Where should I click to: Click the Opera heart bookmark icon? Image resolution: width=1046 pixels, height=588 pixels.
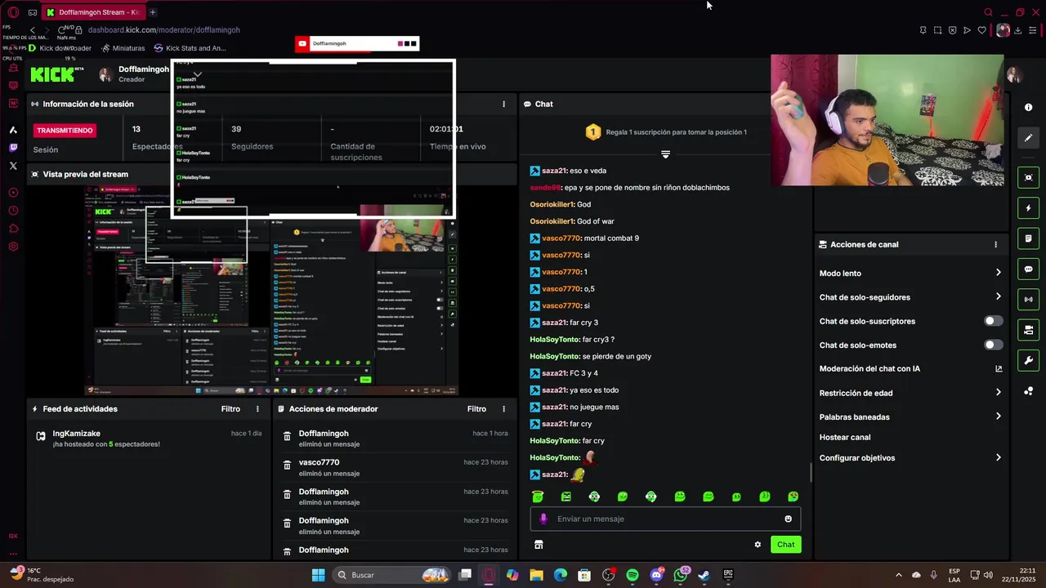[x=981, y=30]
